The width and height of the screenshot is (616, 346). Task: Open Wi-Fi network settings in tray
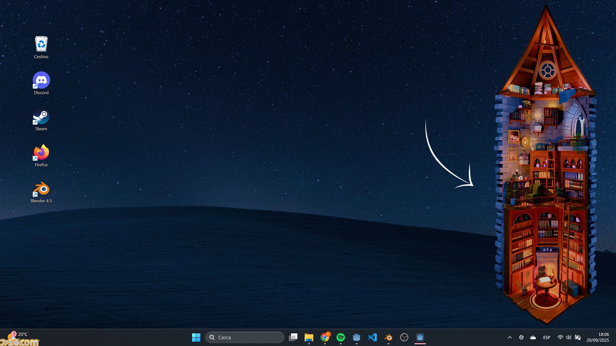coord(560,337)
